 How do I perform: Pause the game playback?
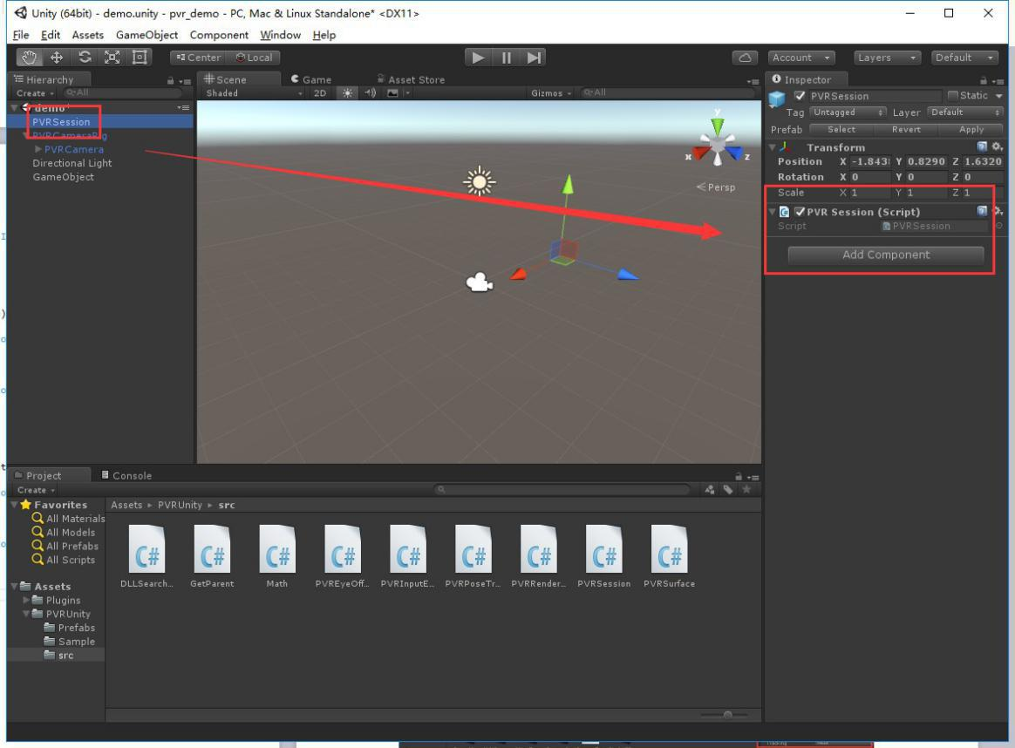[506, 58]
